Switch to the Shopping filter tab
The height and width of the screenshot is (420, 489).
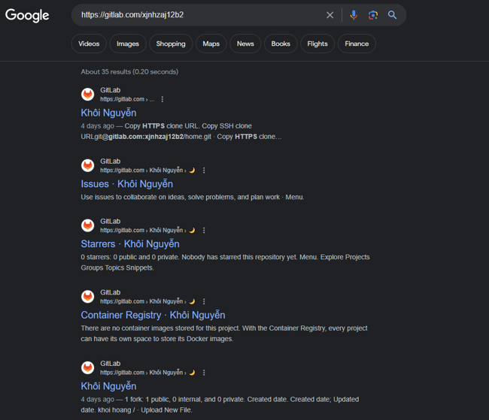(x=171, y=44)
